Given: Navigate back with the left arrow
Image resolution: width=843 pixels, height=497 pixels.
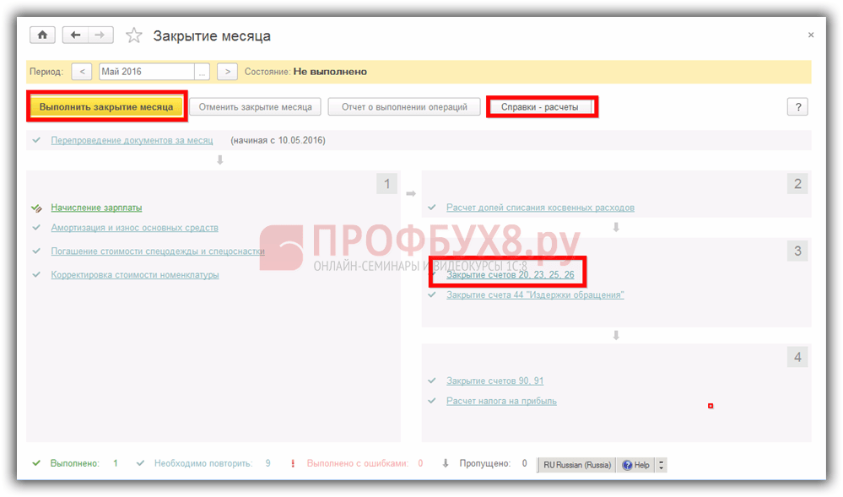Looking at the screenshot, I should (x=76, y=35).
